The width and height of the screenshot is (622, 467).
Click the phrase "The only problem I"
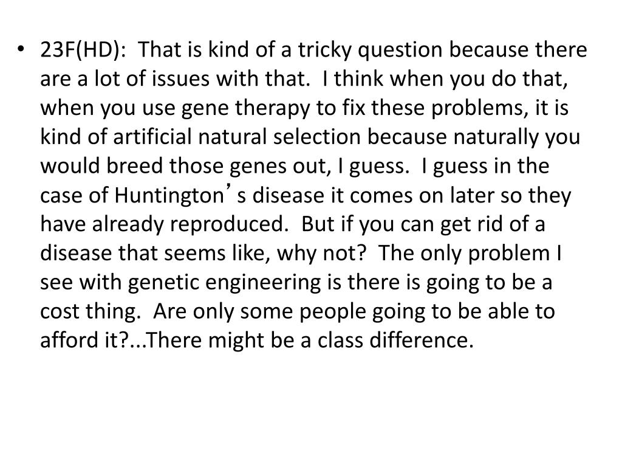click(471, 254)
